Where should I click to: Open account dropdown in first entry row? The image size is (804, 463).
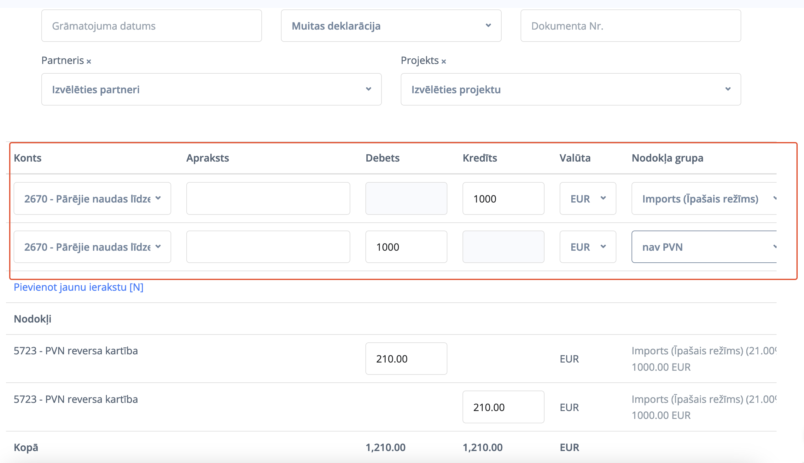click(92, 198)
